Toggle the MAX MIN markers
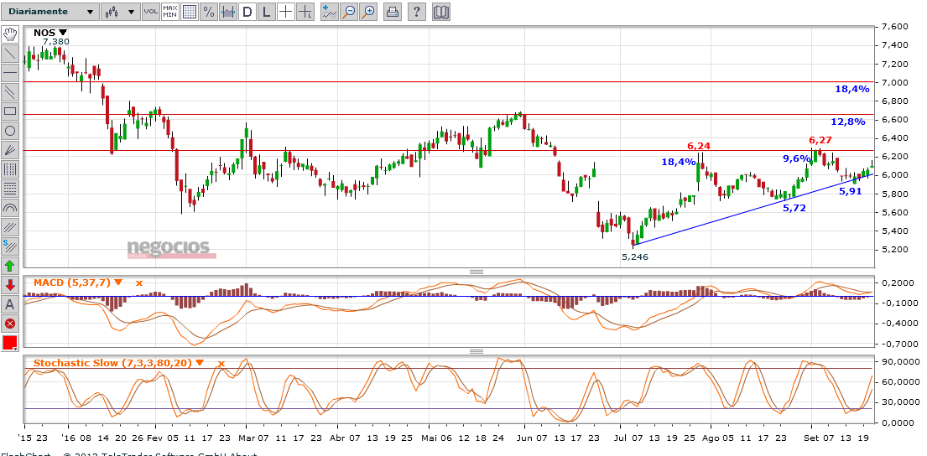The image size is (927, 456). point(170,12)
